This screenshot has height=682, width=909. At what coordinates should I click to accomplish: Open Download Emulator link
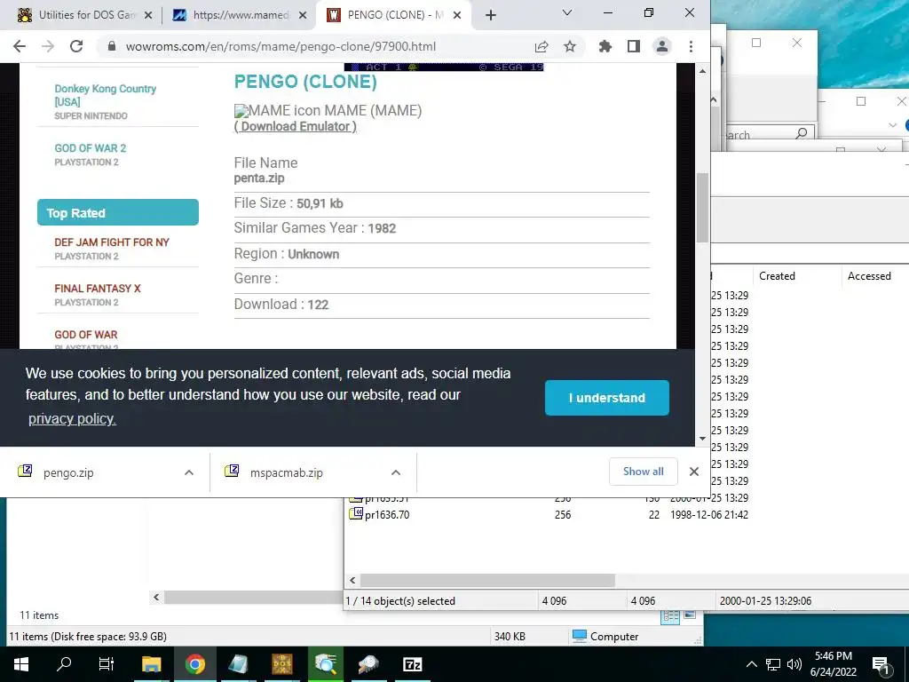point(295,126)
